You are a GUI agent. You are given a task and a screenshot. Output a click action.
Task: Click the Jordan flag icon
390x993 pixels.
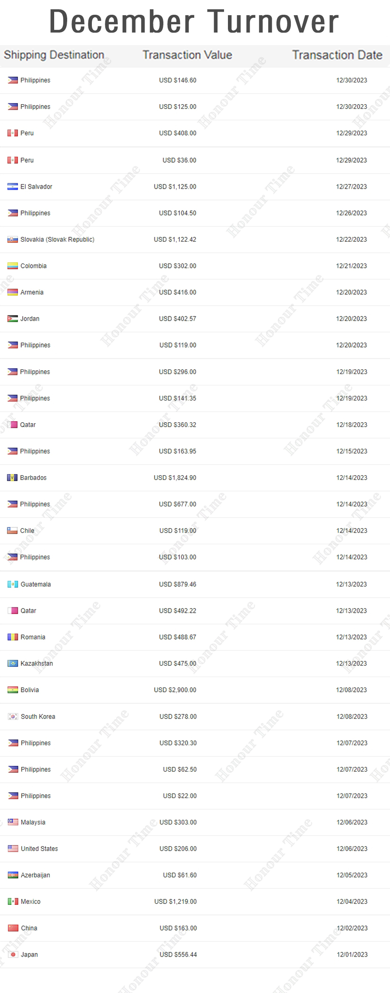[x=13, y=319]
